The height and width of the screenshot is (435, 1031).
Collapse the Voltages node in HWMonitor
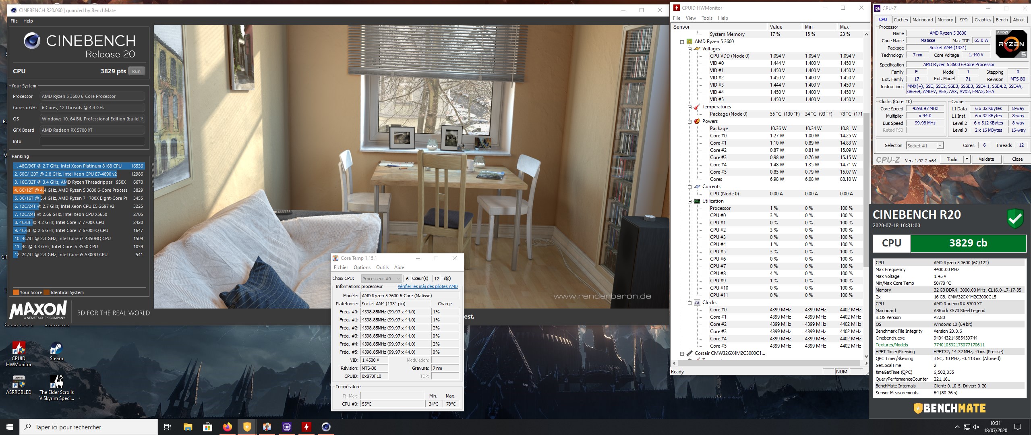(690, 49)
